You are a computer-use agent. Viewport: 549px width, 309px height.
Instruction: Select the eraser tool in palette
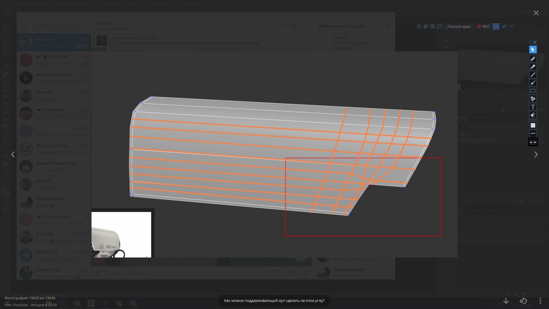533,115
